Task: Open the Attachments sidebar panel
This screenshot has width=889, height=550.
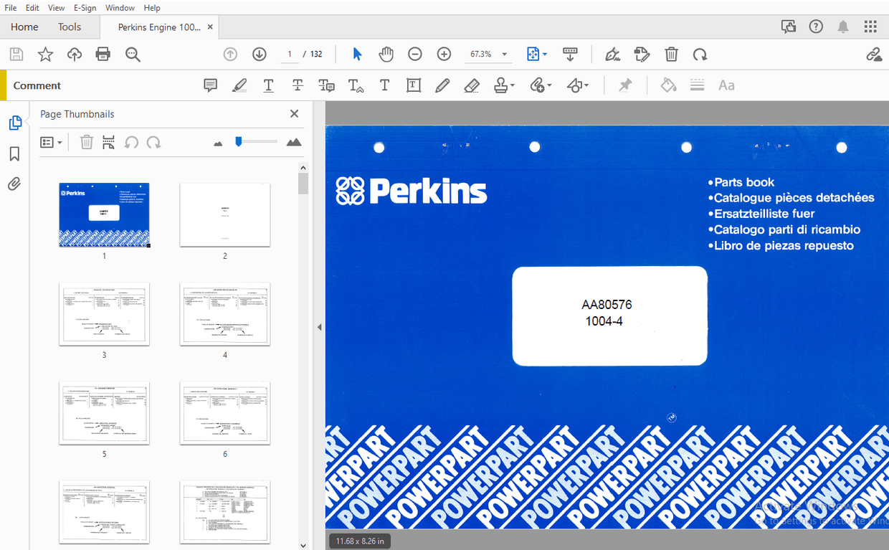Action: [15, 184]
